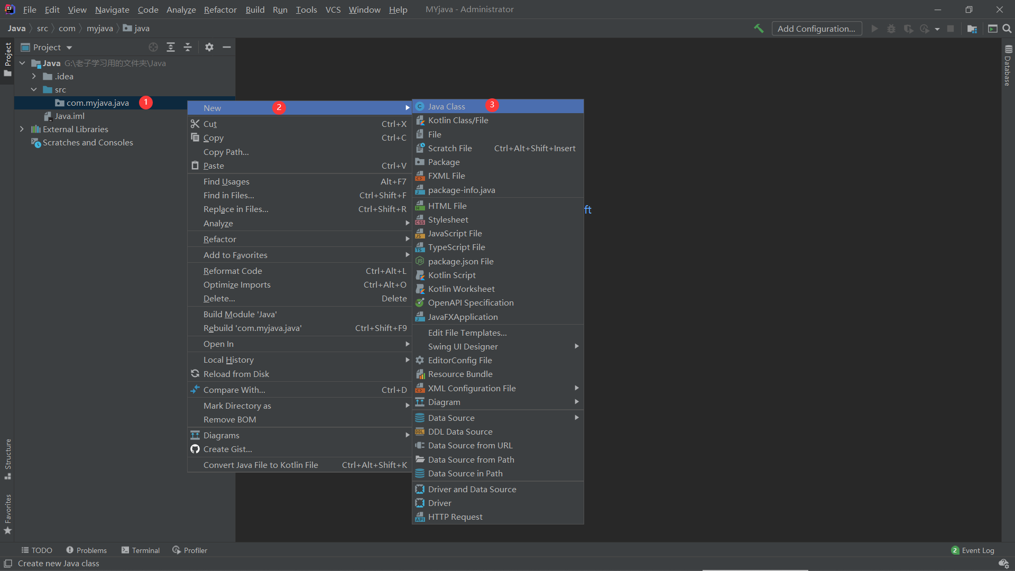The width and height of the screenshot is (1015, 571).
Task: Click Collapse All in Project panel
Action: coord(188,47)
